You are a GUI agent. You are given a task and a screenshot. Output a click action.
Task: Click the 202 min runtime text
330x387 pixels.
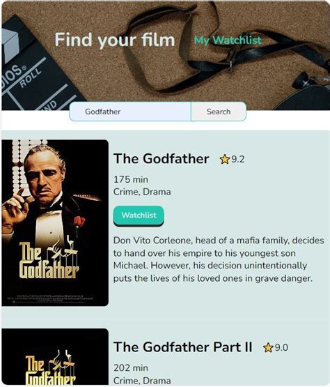pyautogui.click(x=131, y=368)
